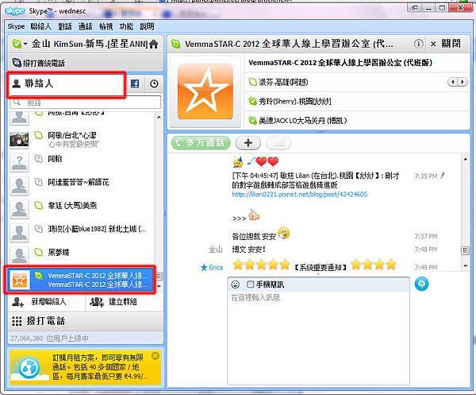This screenshot has height=395, width=476.
Task: Select the VemmaSTAR-C 2012 group conversation row
Action: point(80,280)
